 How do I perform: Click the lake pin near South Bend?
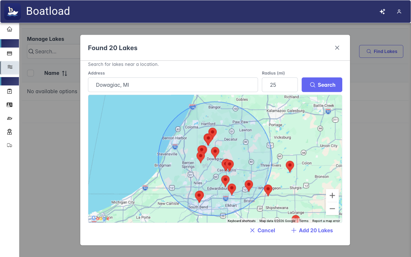pos(199,197)
